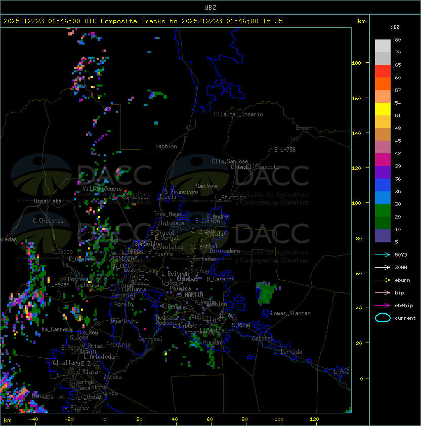The height and width of the screenshot is (426, 421).
Task: Click the 'Uspallata' place label
Action: click(48, 201)
